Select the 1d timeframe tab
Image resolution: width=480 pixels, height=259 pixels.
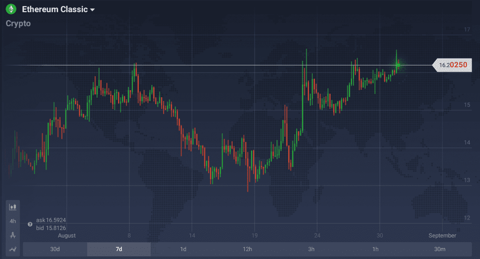click(183, 249)
